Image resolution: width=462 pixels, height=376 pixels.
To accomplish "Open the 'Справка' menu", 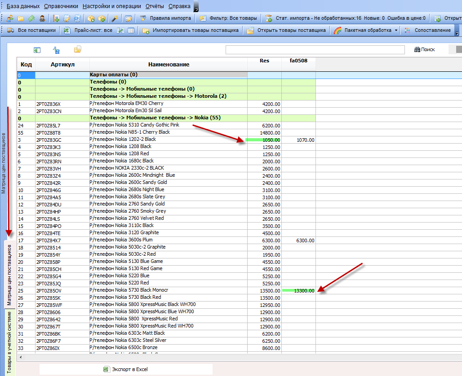I will coord(179,6).
